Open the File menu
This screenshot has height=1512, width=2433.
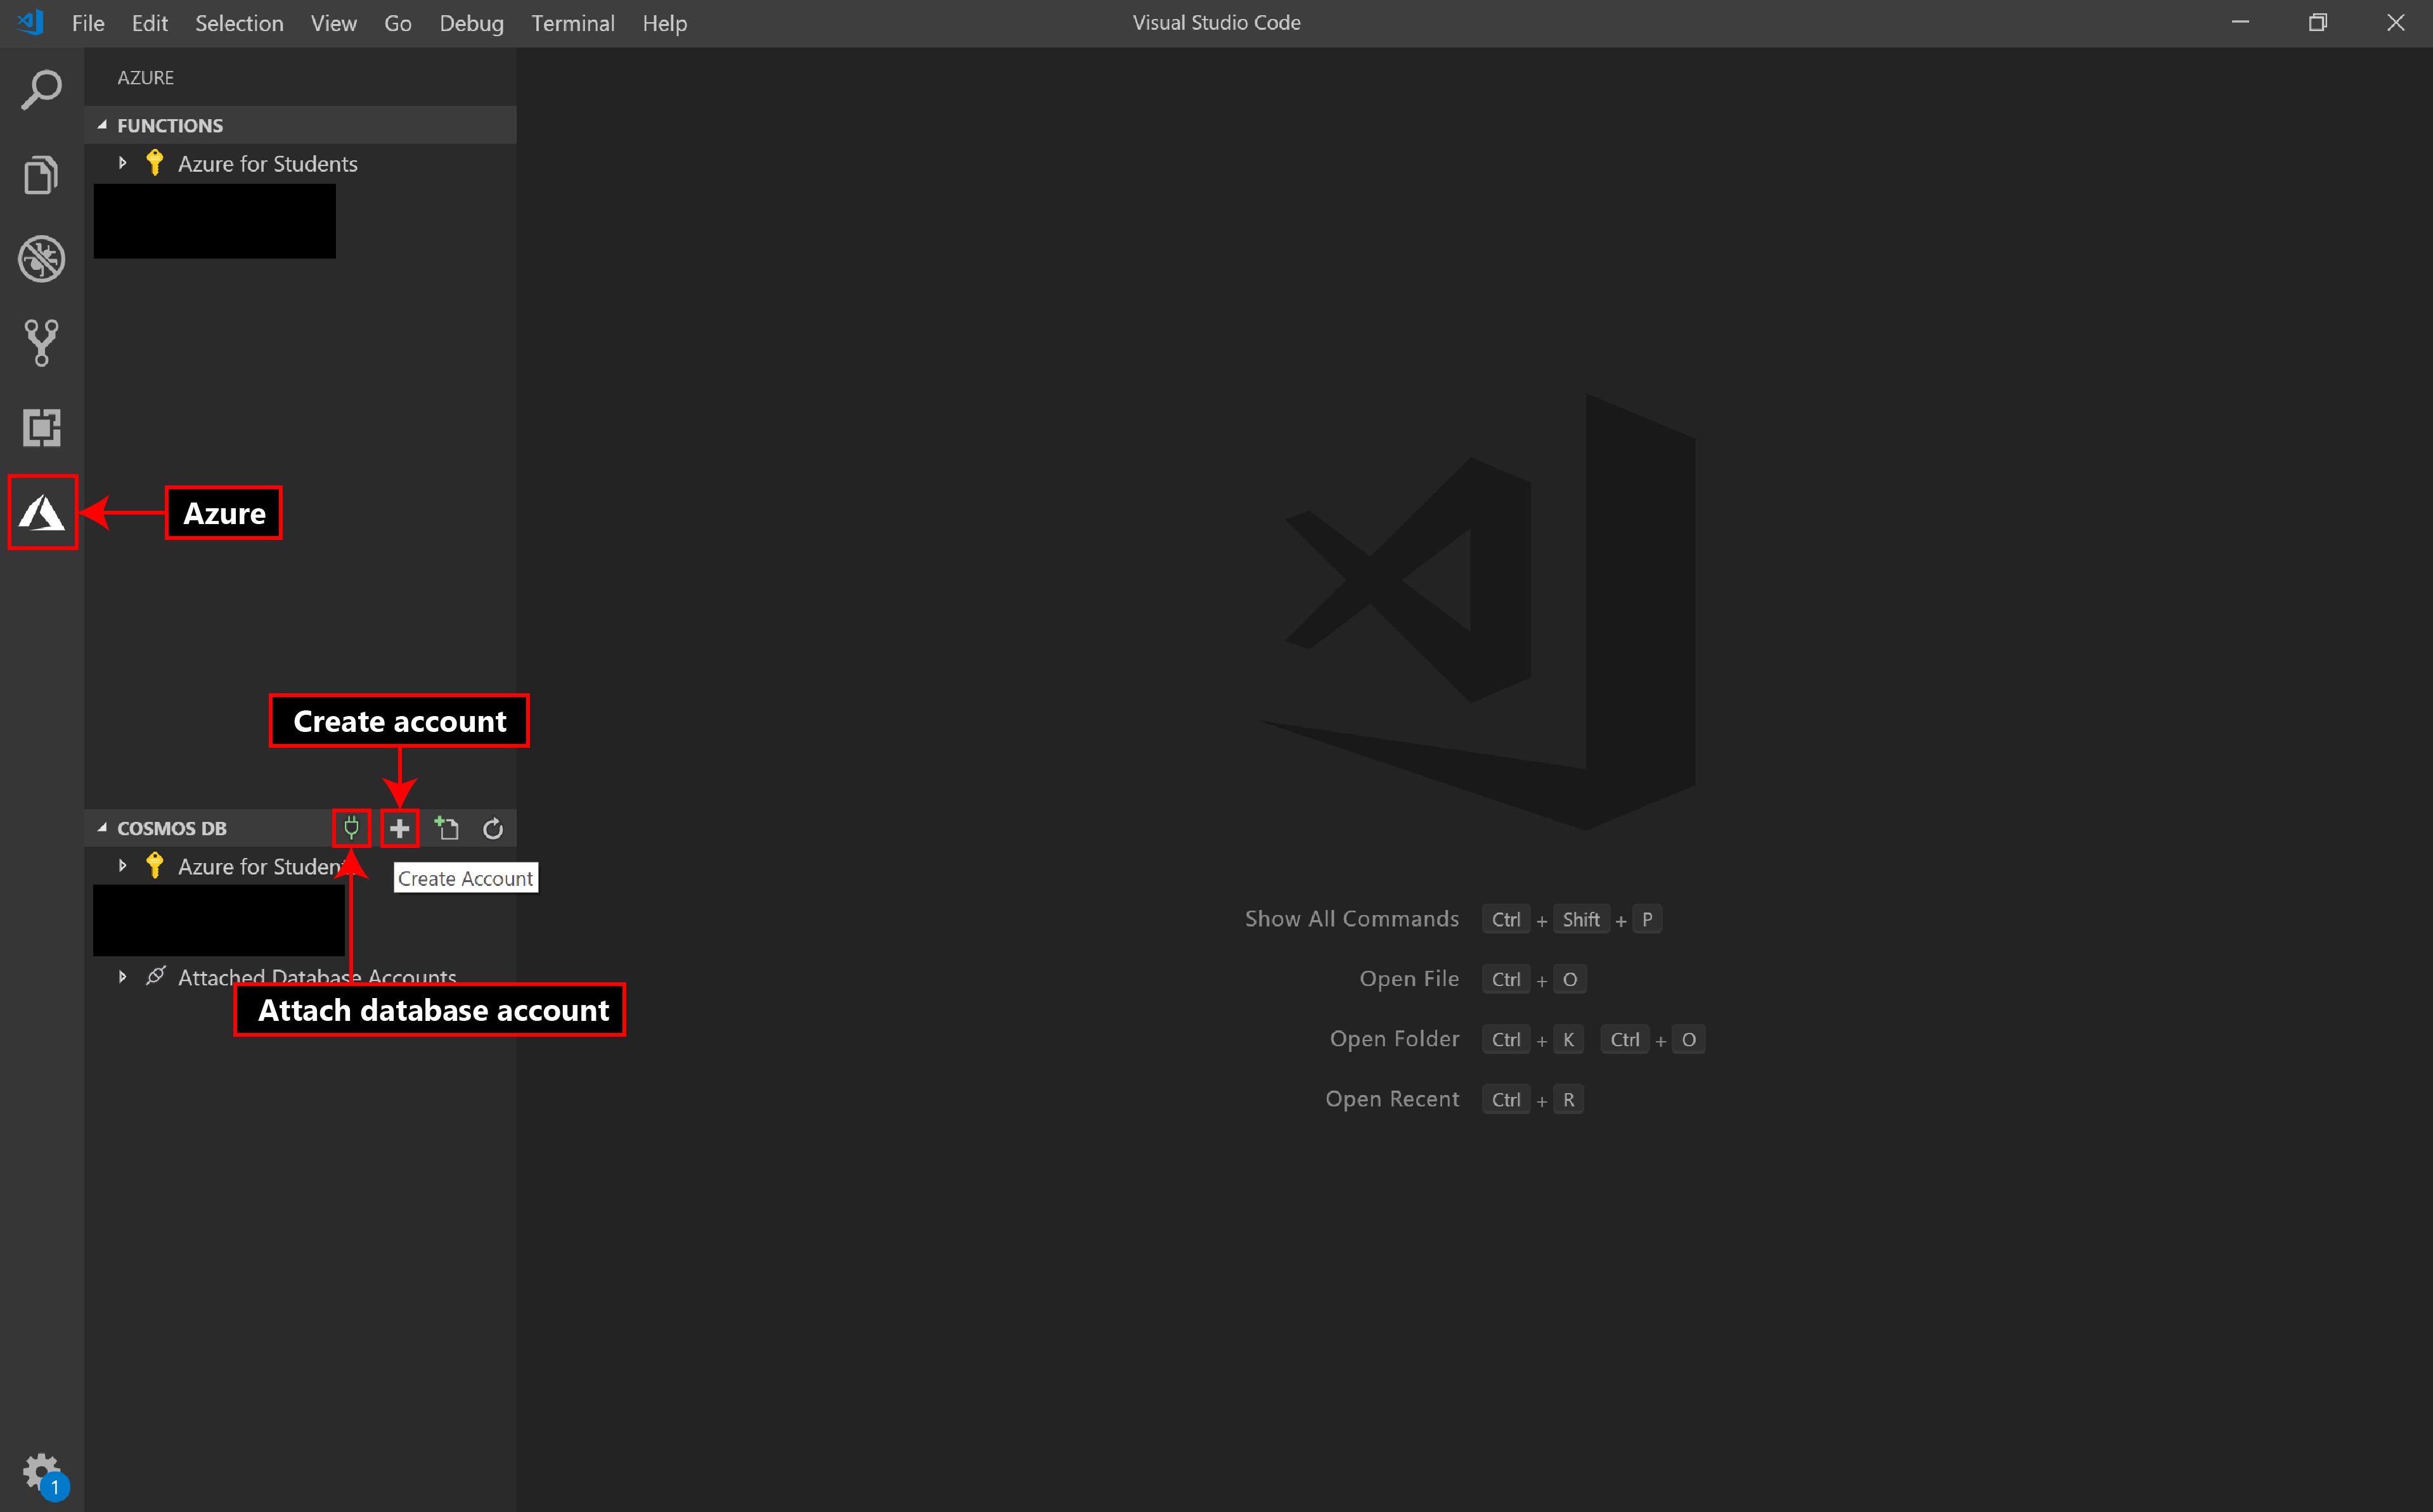coord(88,23)
